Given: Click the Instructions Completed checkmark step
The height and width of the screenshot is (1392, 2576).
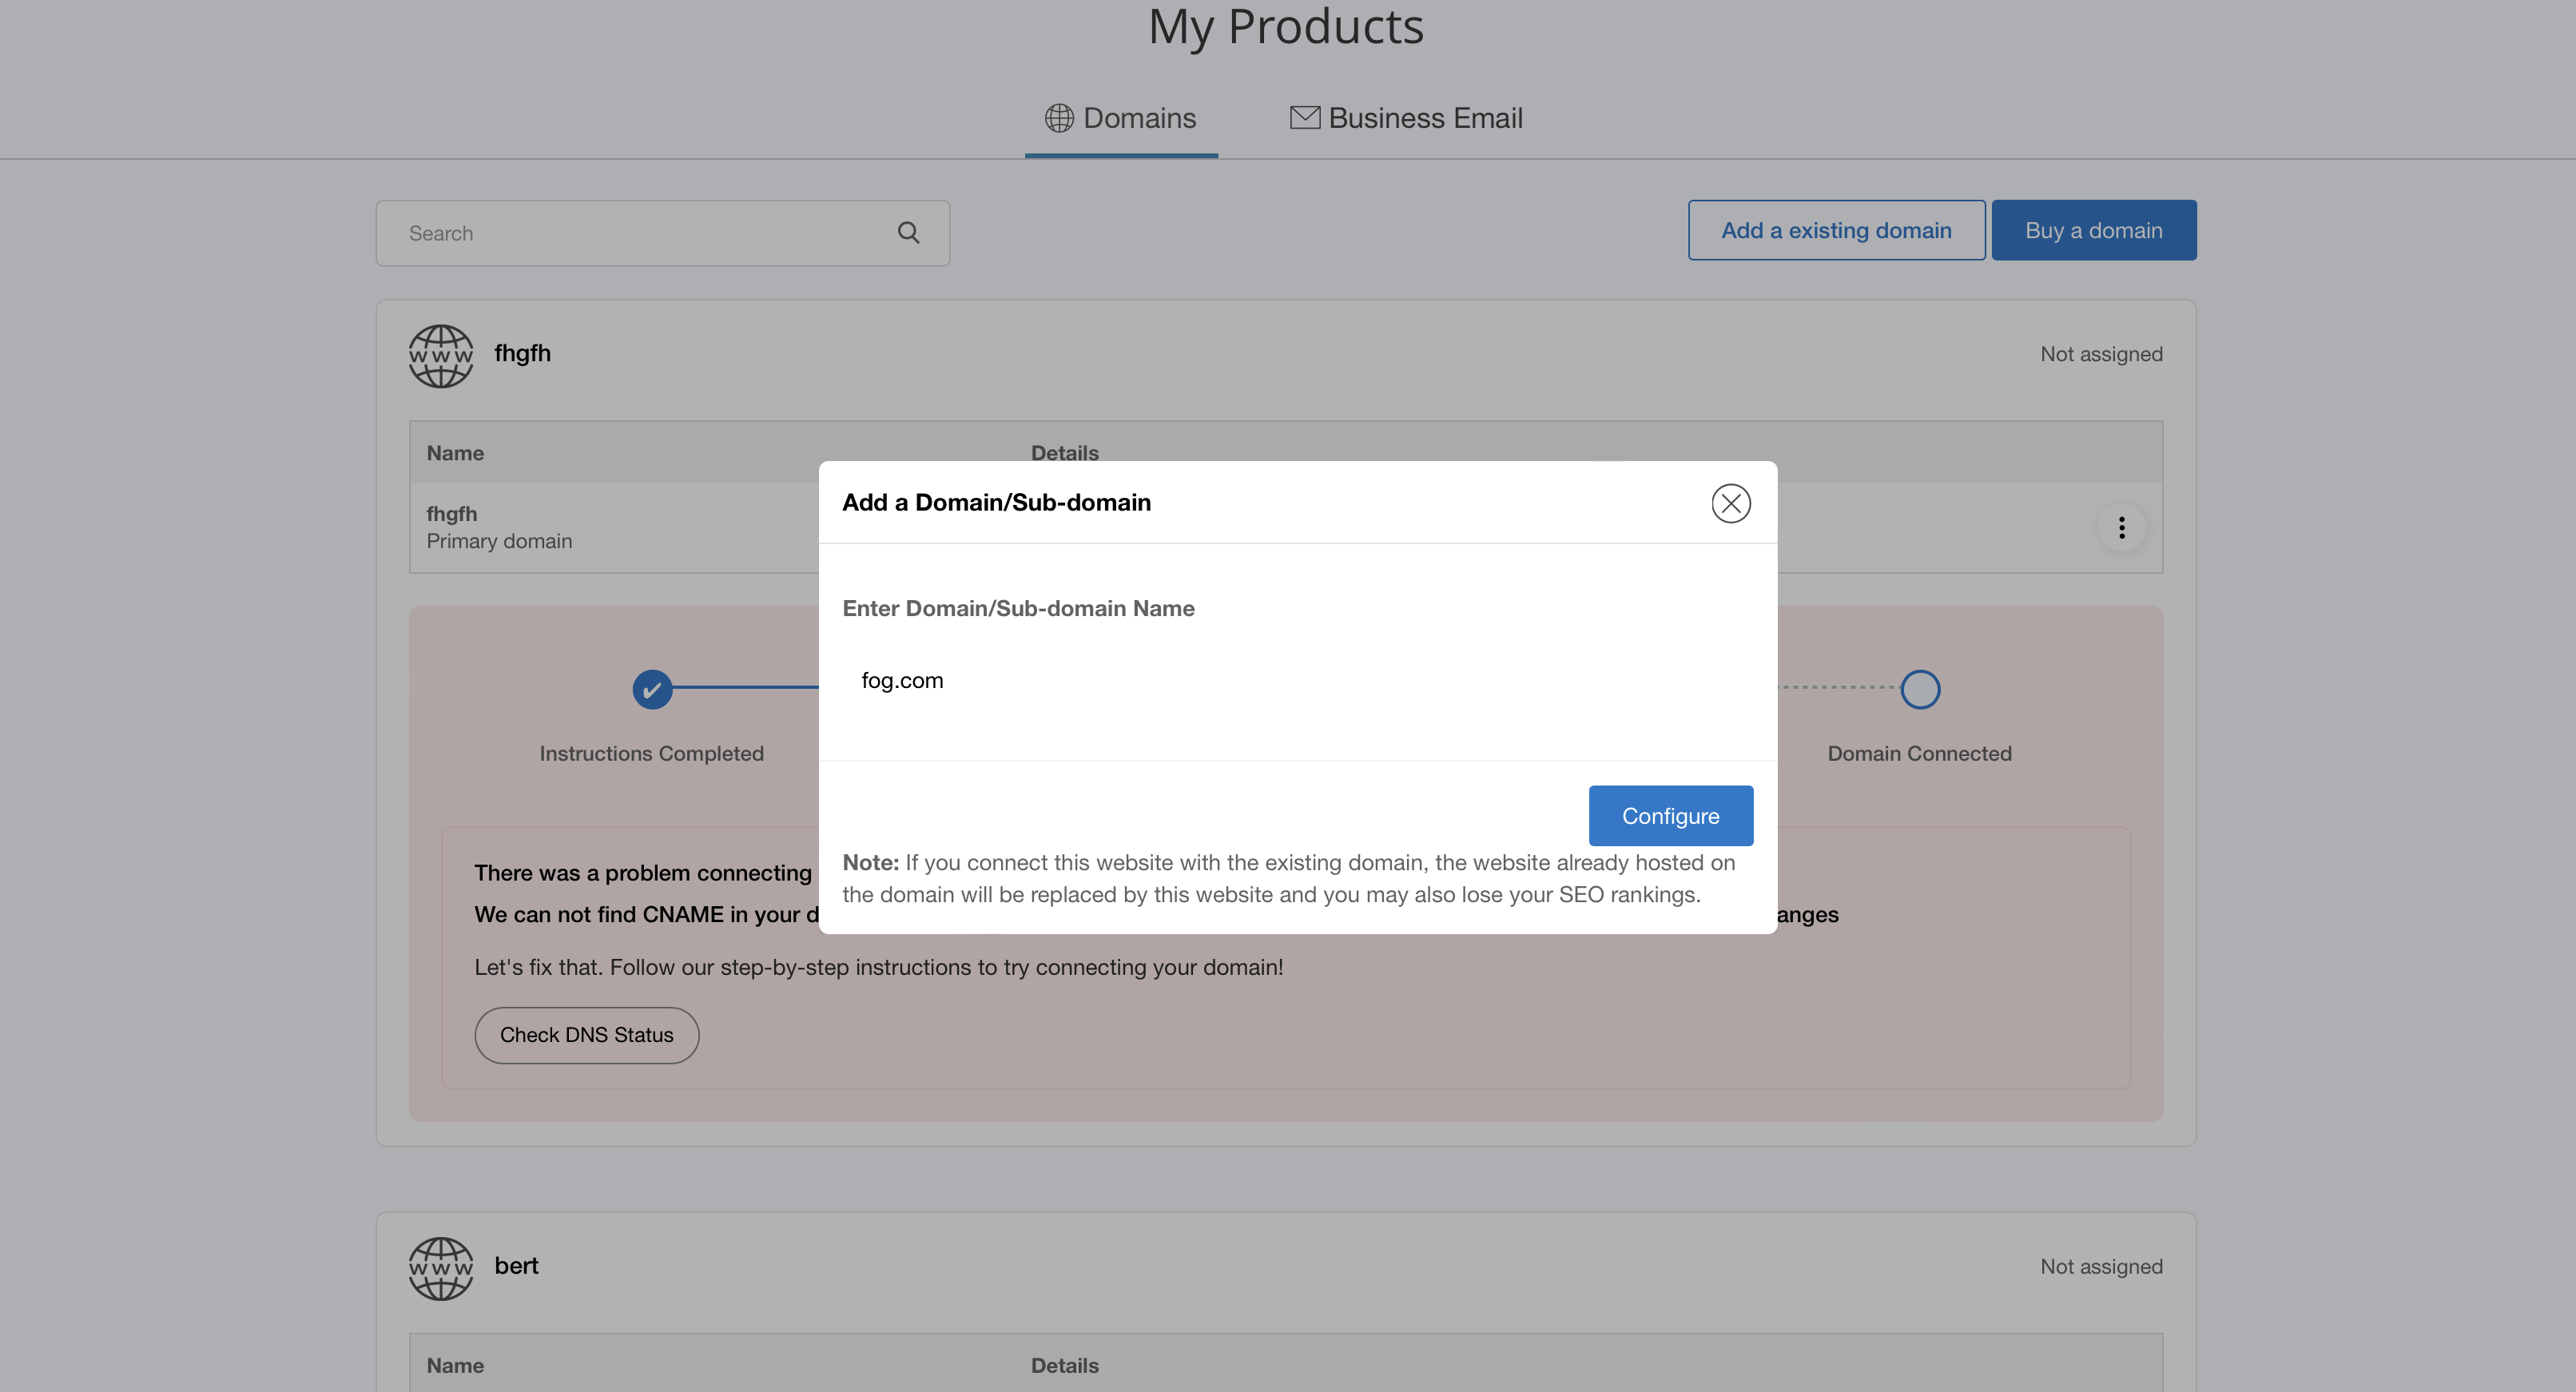Looking at the screenshot, I should click(652, 689).
